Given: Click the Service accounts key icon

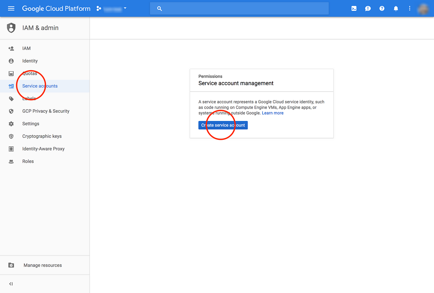Looking at the screenshot, I should click(x=11, y=86).
